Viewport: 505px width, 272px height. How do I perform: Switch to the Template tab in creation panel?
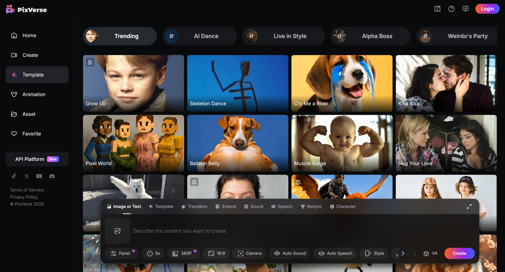pyautogui.click(x=161, y=207)
